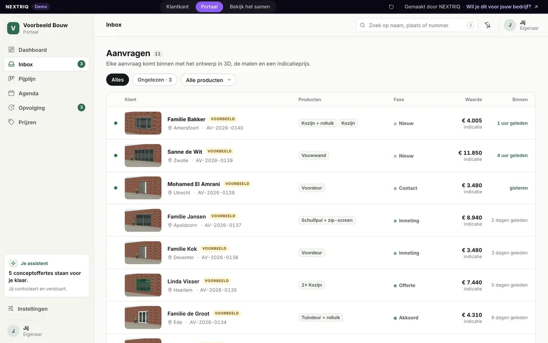The height and width of the screenshot is (343, 548).
Task: Follow 'Wil je dit voor jouw bedrijf?' link
Action: click(499, 6)
